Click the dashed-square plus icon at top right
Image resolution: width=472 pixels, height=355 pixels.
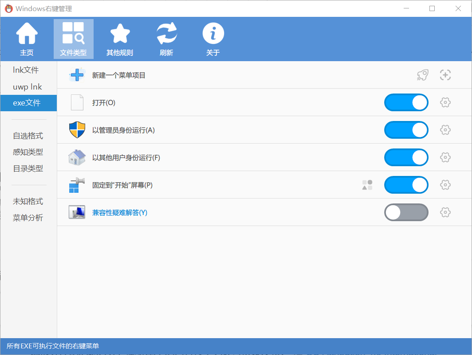pyautogui.click(x=445, y=75)
